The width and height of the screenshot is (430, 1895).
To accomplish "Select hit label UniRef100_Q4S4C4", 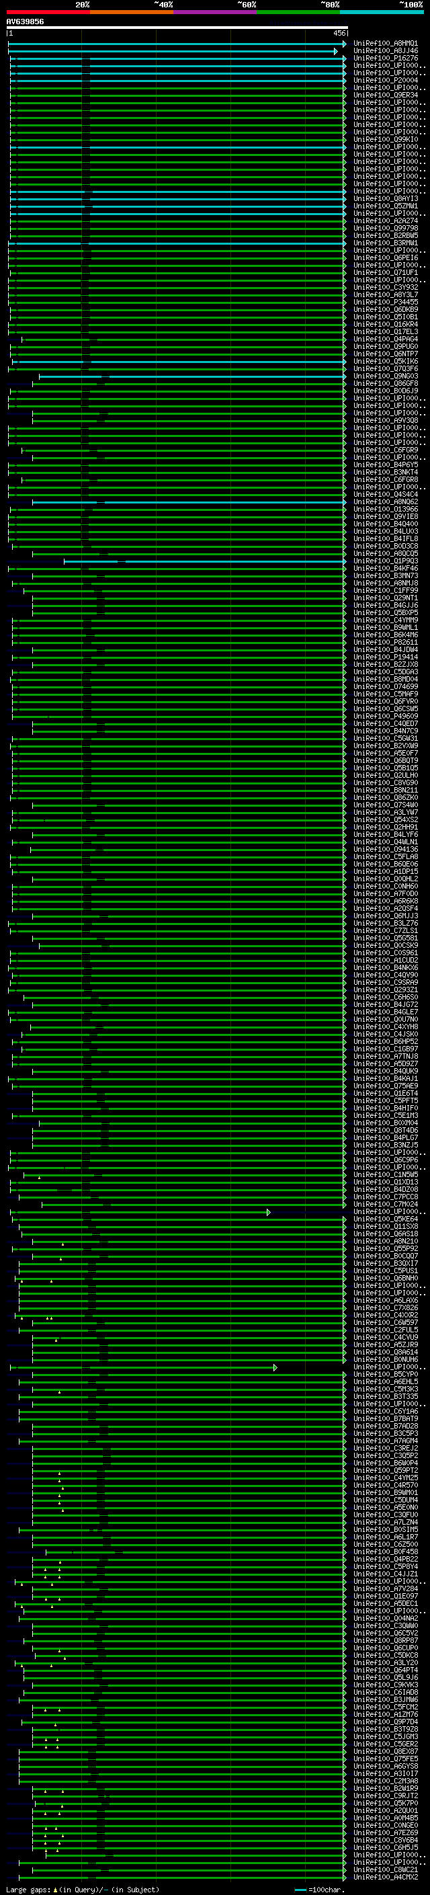I will click(x=385, y=495).
